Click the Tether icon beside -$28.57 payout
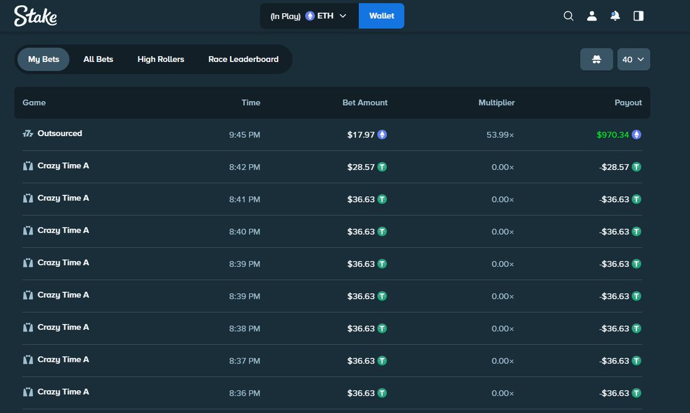 (x=637, y=167)
